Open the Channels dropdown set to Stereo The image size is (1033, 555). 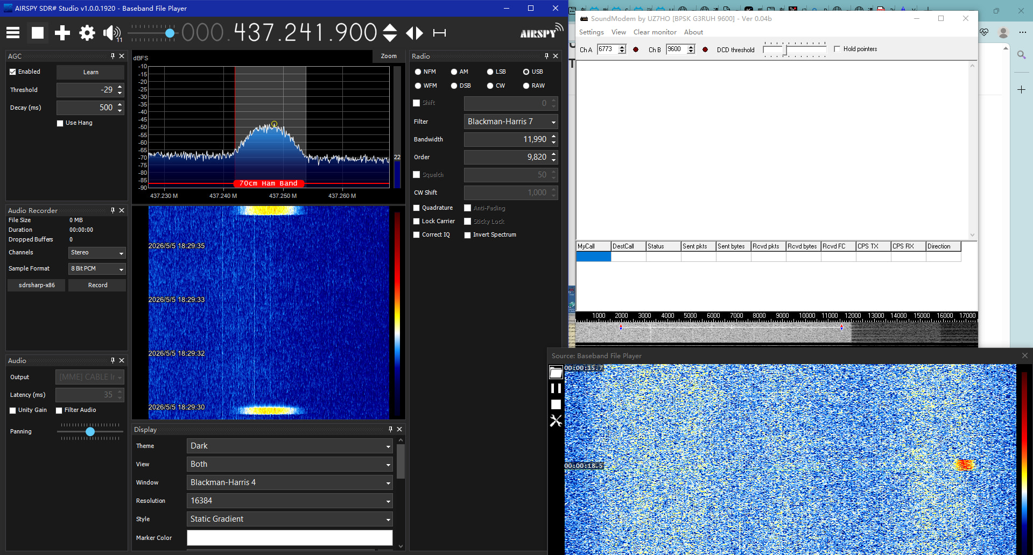(x=97, y=253)
